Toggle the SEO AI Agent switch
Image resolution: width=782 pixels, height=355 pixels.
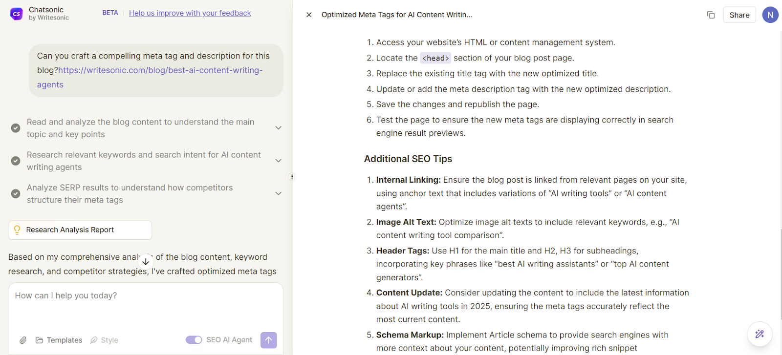[194, 340]
